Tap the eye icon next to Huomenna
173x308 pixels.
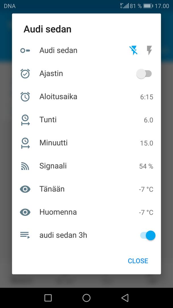(x=25, y=212)
